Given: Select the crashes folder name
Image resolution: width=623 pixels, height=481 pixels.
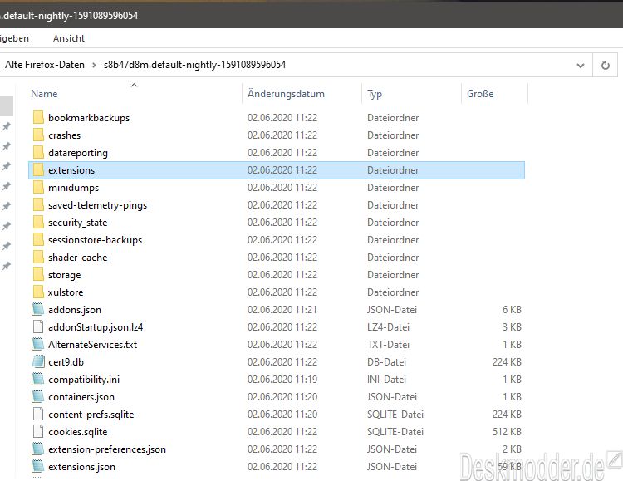Looking at the screenshot, I should pos(64,135).
